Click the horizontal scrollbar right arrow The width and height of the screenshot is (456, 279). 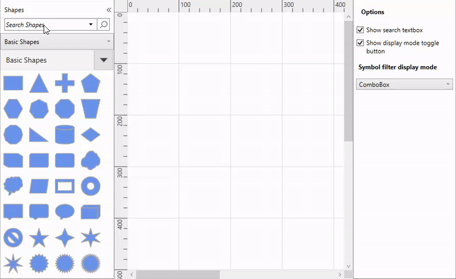(340, 274)
